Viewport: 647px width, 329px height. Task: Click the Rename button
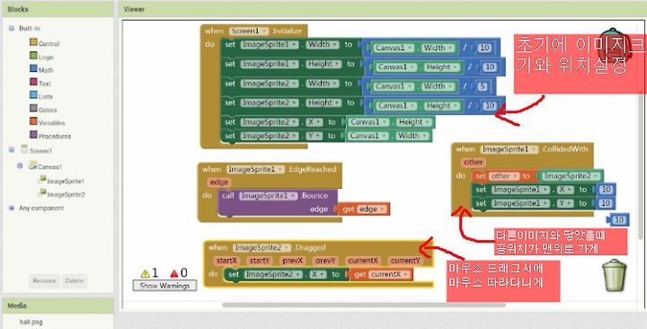coord(44,280)
